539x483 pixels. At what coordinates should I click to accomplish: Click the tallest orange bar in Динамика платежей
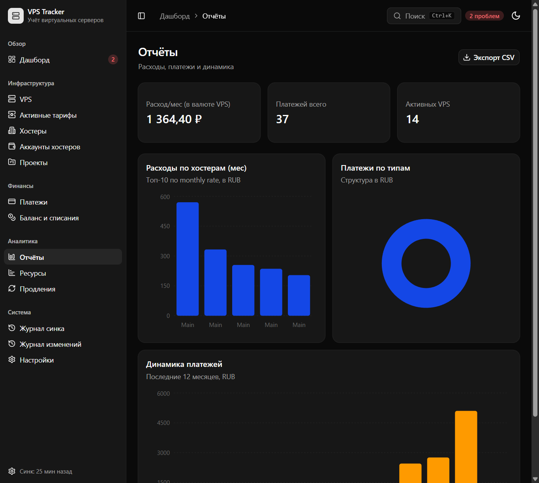point(466,447)
